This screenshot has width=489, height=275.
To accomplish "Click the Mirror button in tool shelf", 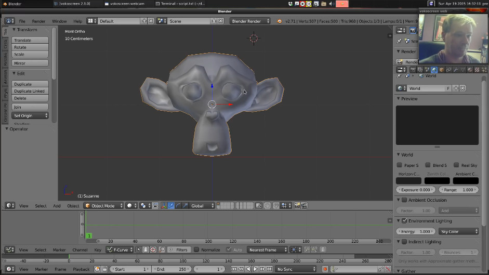I will click(30, 63).
